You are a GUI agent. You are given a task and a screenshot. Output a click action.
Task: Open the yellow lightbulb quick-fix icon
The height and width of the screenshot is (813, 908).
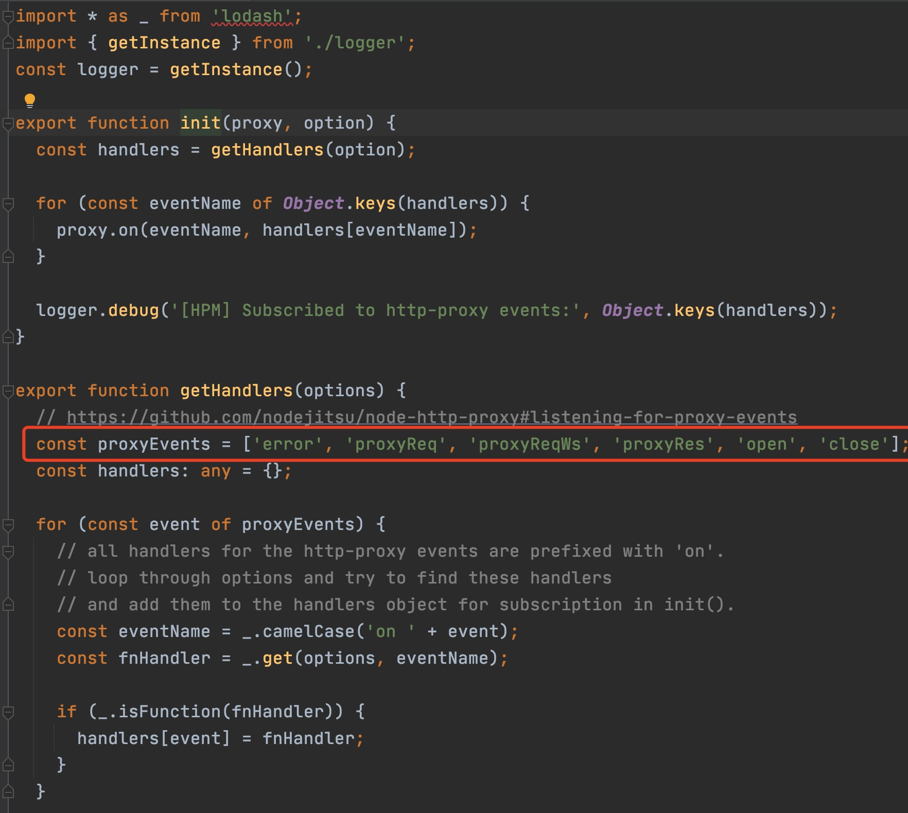point(30,100)
